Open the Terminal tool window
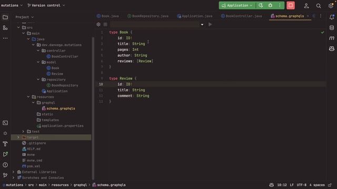 5,123
